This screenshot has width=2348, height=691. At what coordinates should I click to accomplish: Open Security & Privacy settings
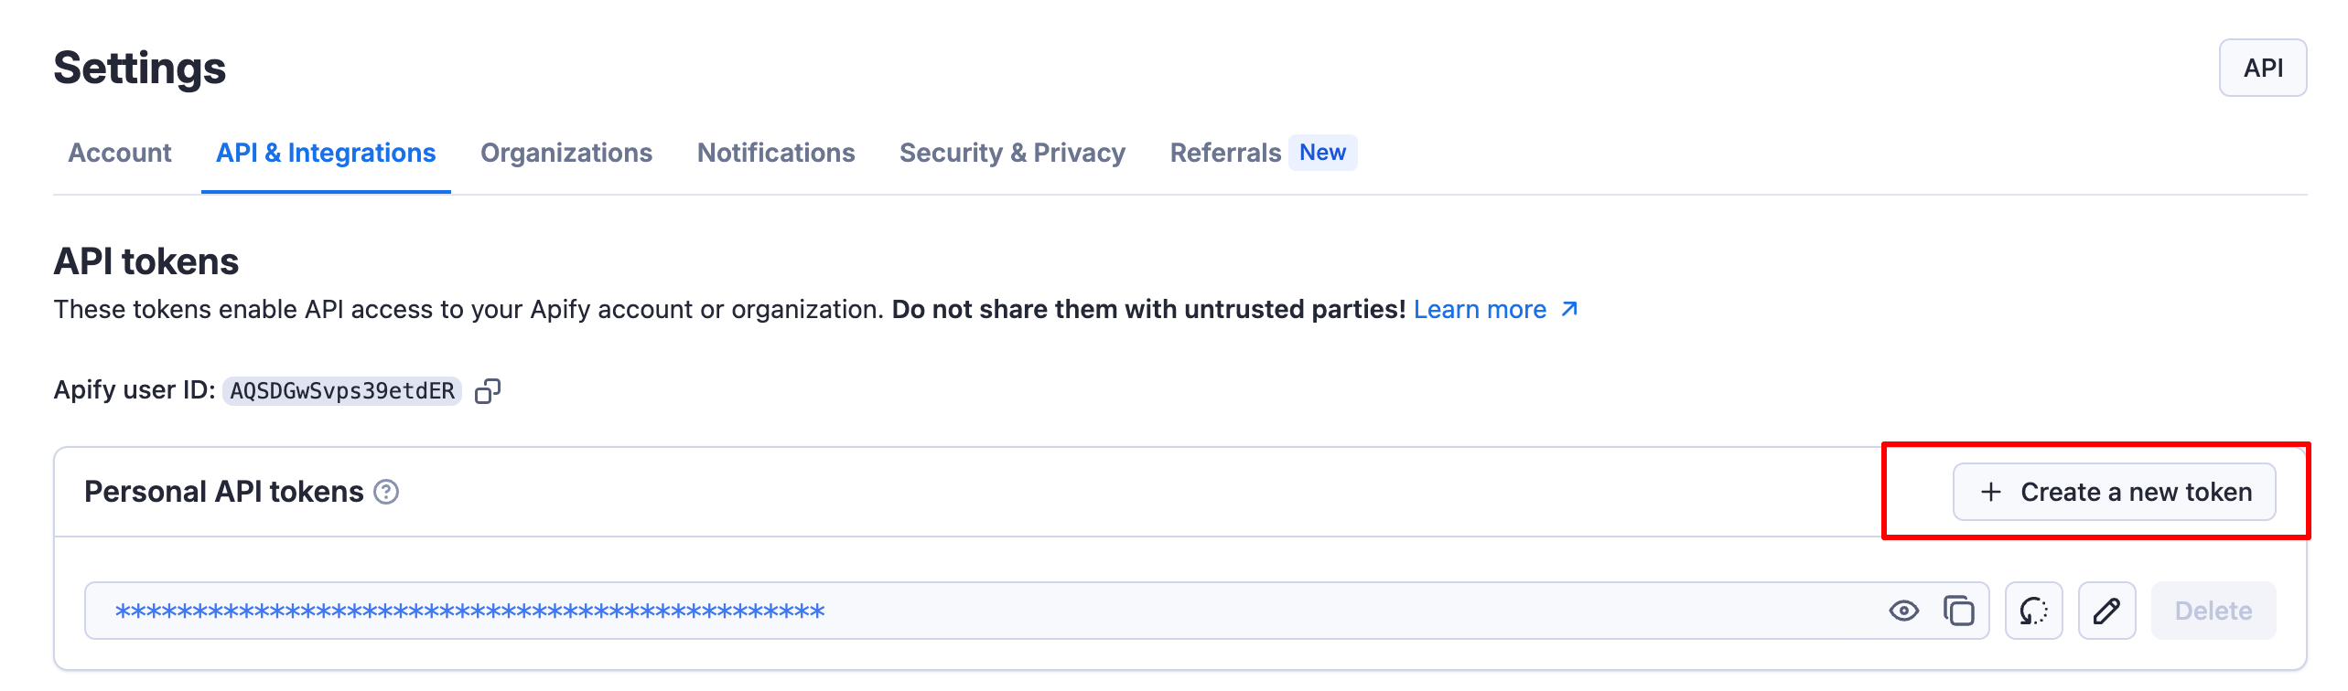(x=1012, y=153)
